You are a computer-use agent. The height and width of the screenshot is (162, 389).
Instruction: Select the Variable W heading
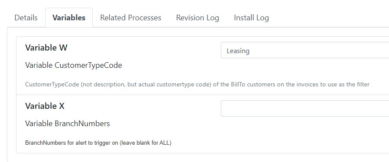click(46, 48)
